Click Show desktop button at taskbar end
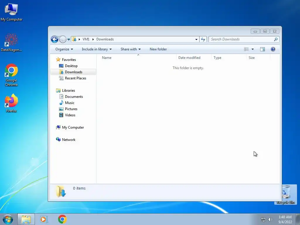Image resolution: width=300 pixels, height=225 pixels. click(298, 219)
